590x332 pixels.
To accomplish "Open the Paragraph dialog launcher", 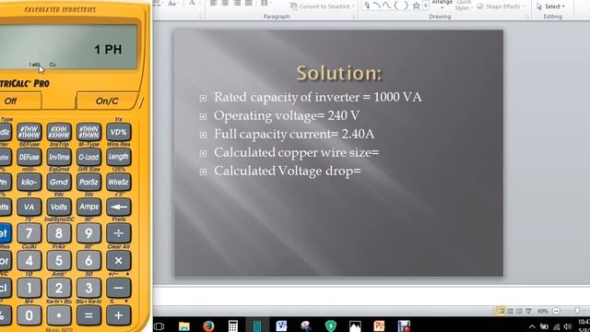I will (x=353, y=18).
